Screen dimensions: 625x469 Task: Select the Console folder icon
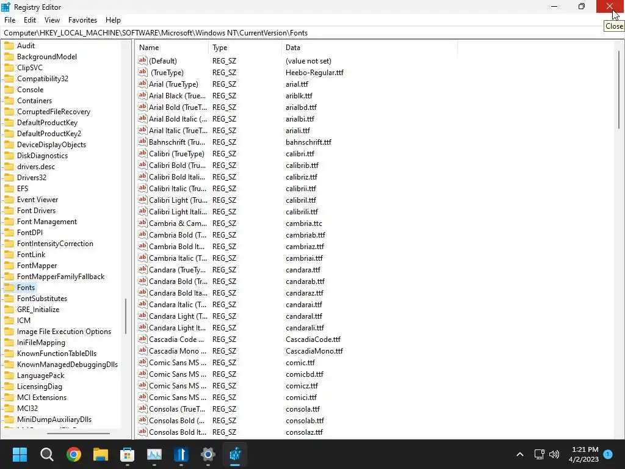[x=9, y=89]
